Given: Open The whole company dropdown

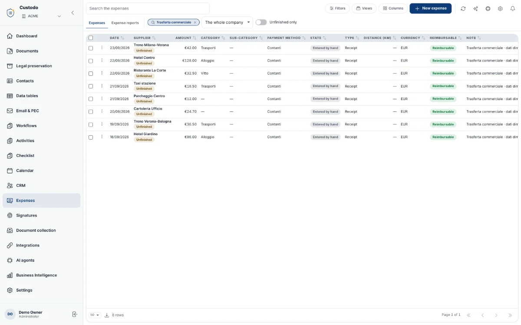Looking at the screenshot, I should click(x=227, y=22).
